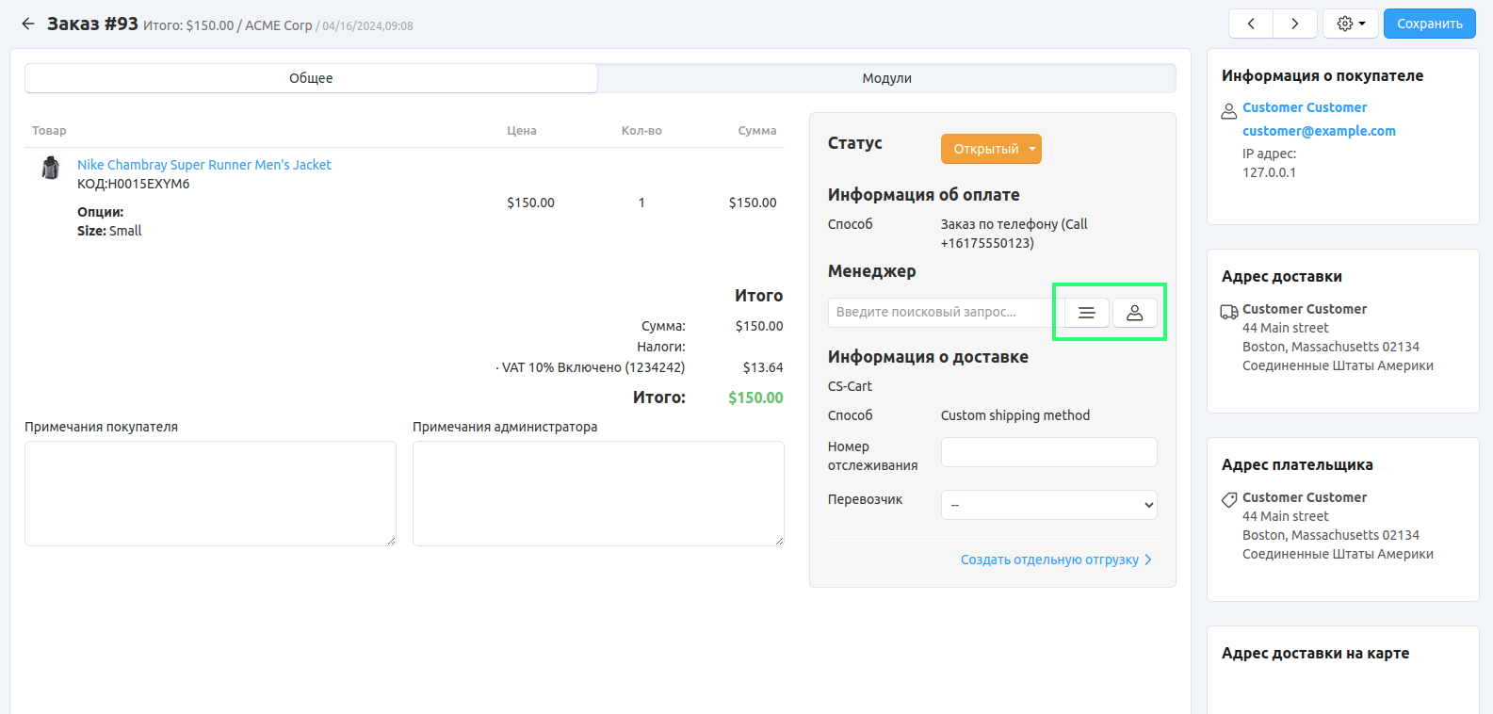Expand the Перевозчик carrier dropdown

point(1048,505)
